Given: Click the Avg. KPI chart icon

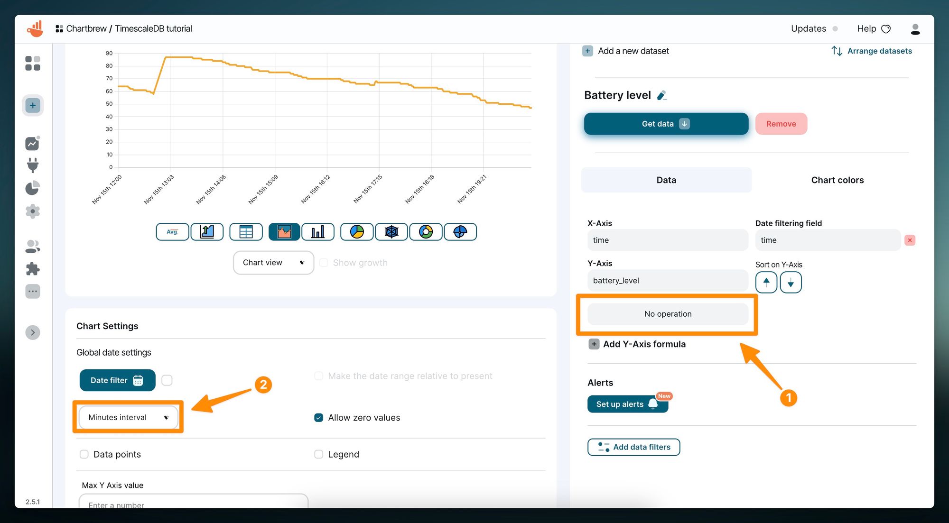Looking at the screenshot, I should 172,232.
